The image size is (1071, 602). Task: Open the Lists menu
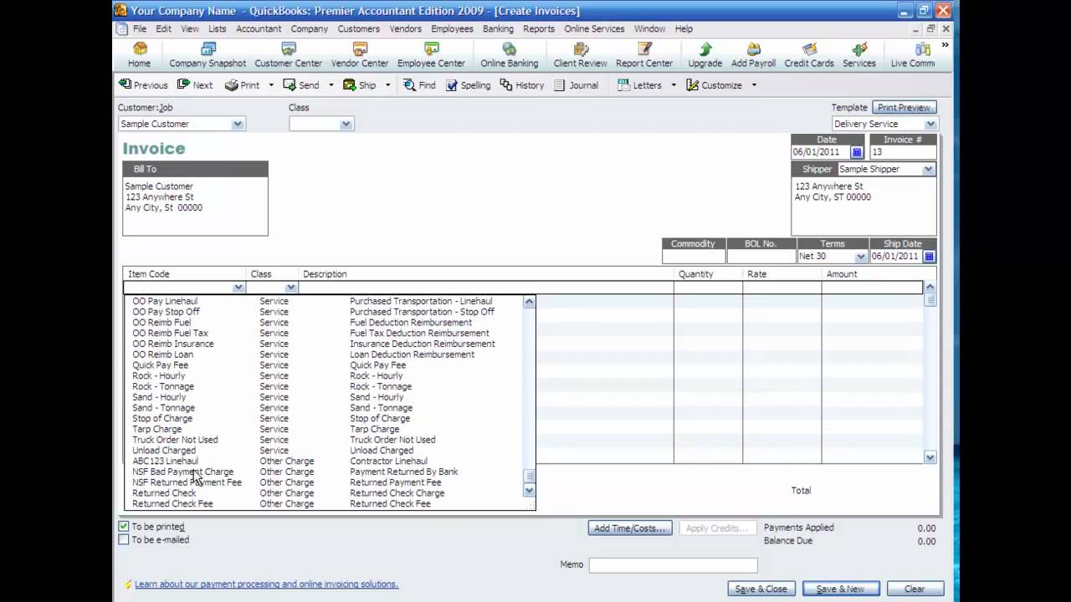point(218,28)
